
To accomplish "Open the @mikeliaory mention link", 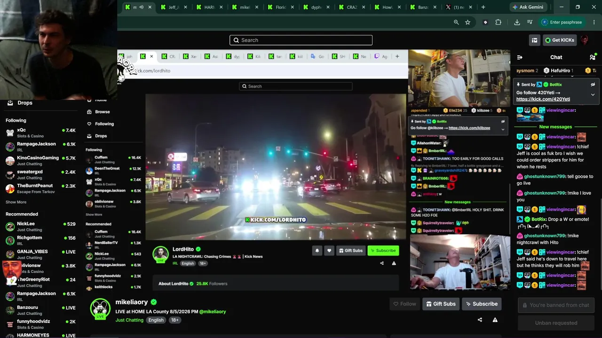I will [x=213, y=312].
